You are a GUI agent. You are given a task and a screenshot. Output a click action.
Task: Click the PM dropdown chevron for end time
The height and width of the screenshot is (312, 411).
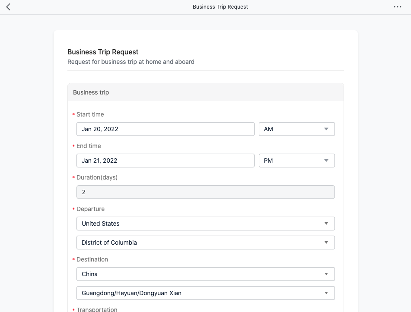pyautogui.click(x=327, y=160)
